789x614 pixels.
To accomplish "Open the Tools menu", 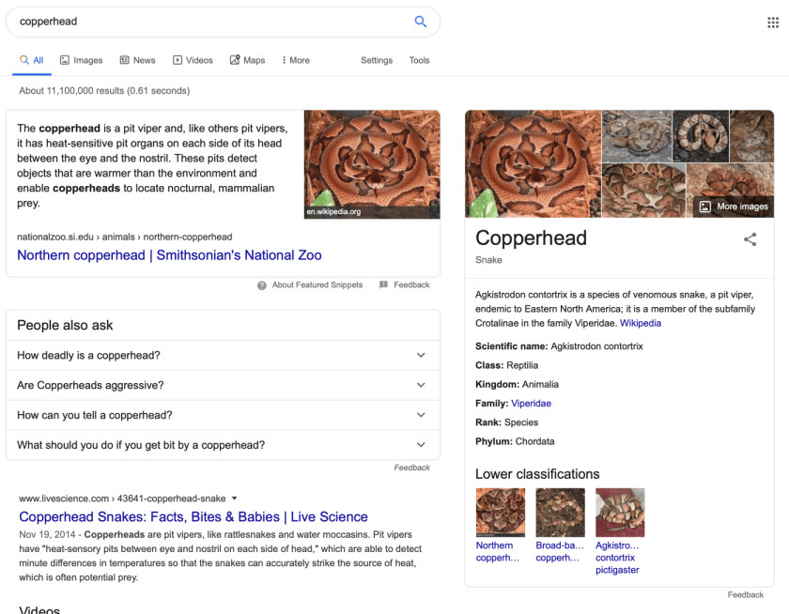I will tap(419, 60).
